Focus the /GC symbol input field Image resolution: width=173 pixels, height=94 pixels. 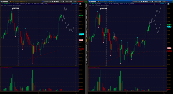click(x=5, y=1)
